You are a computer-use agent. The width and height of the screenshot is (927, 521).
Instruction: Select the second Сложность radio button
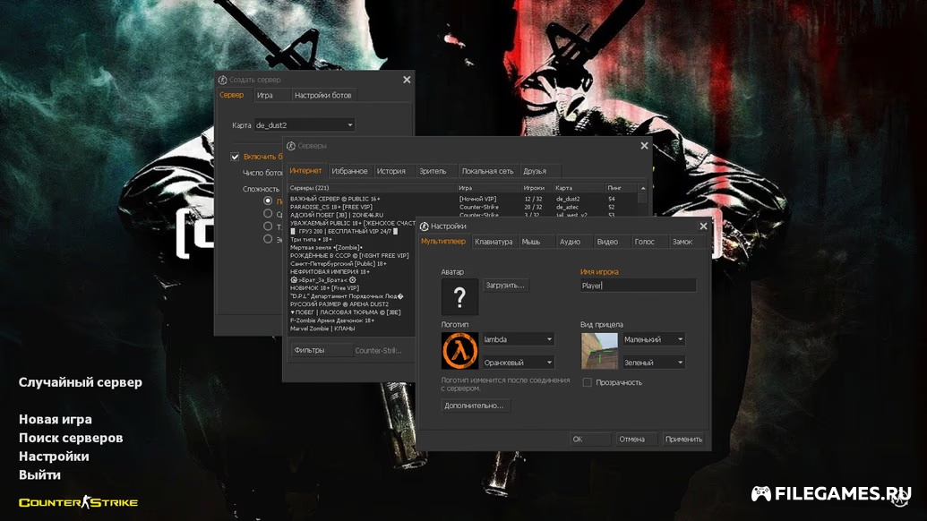268,214
